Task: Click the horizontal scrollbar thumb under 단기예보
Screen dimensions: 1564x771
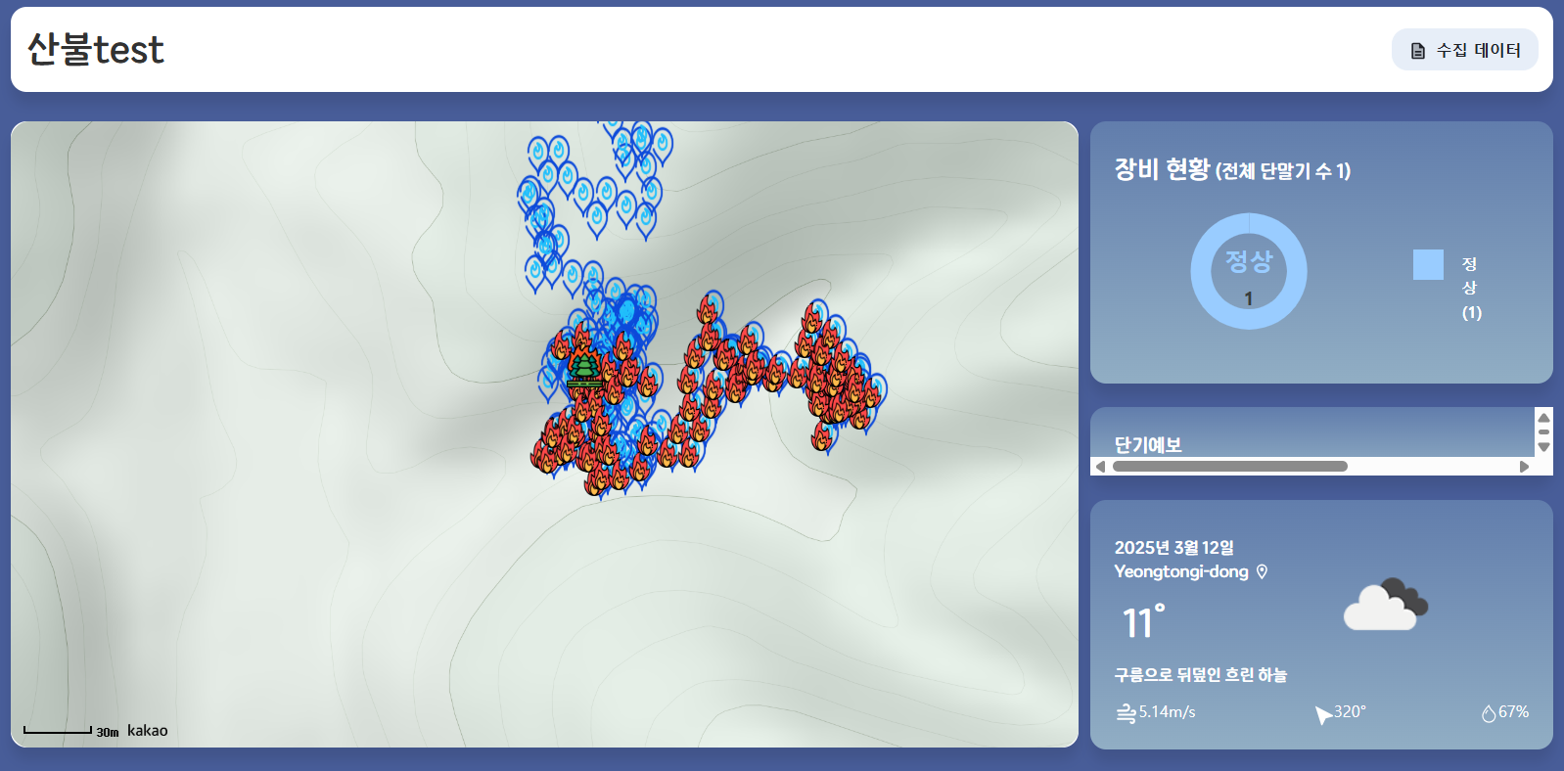Action: click(1230, 467)
